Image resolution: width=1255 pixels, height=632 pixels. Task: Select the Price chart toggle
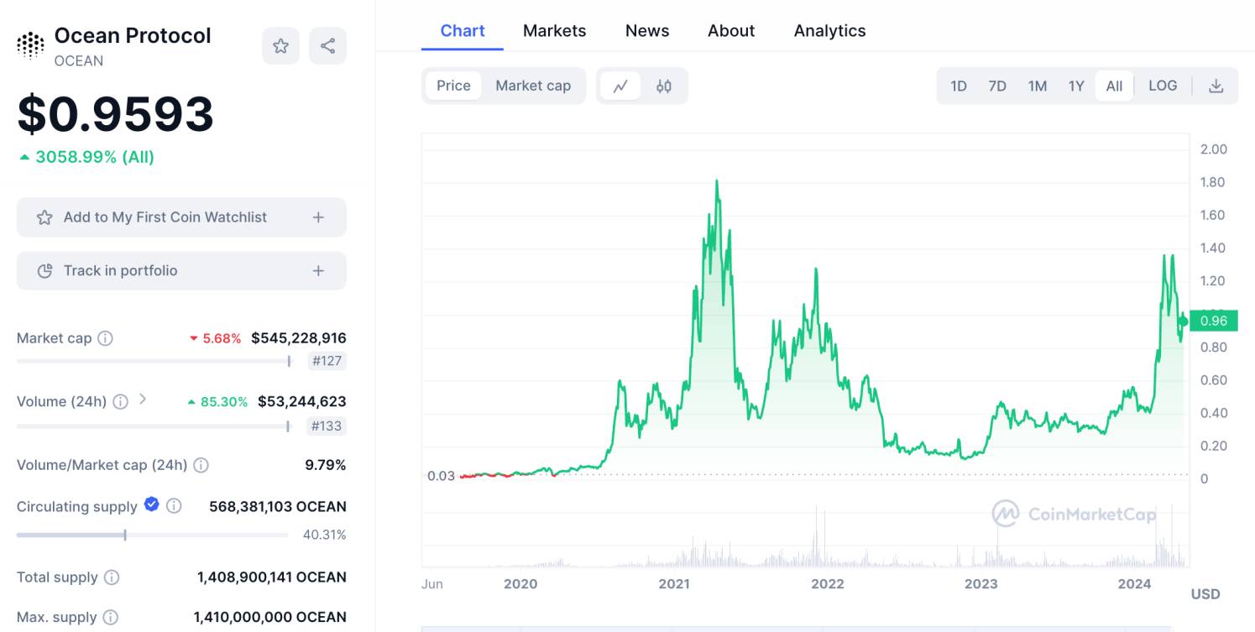(x=453, y=86)
